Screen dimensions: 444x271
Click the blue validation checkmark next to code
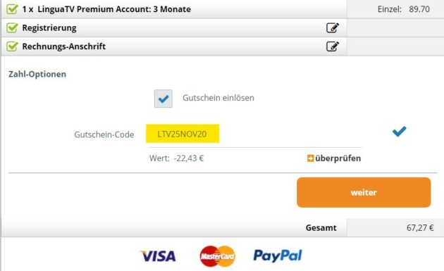pyautogui.click(x=400, y=131)
